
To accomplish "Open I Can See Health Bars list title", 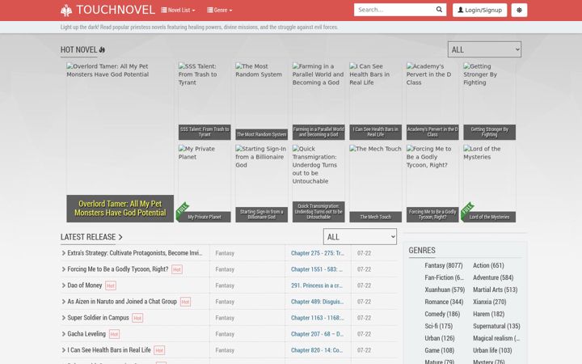I will point(109,350).
